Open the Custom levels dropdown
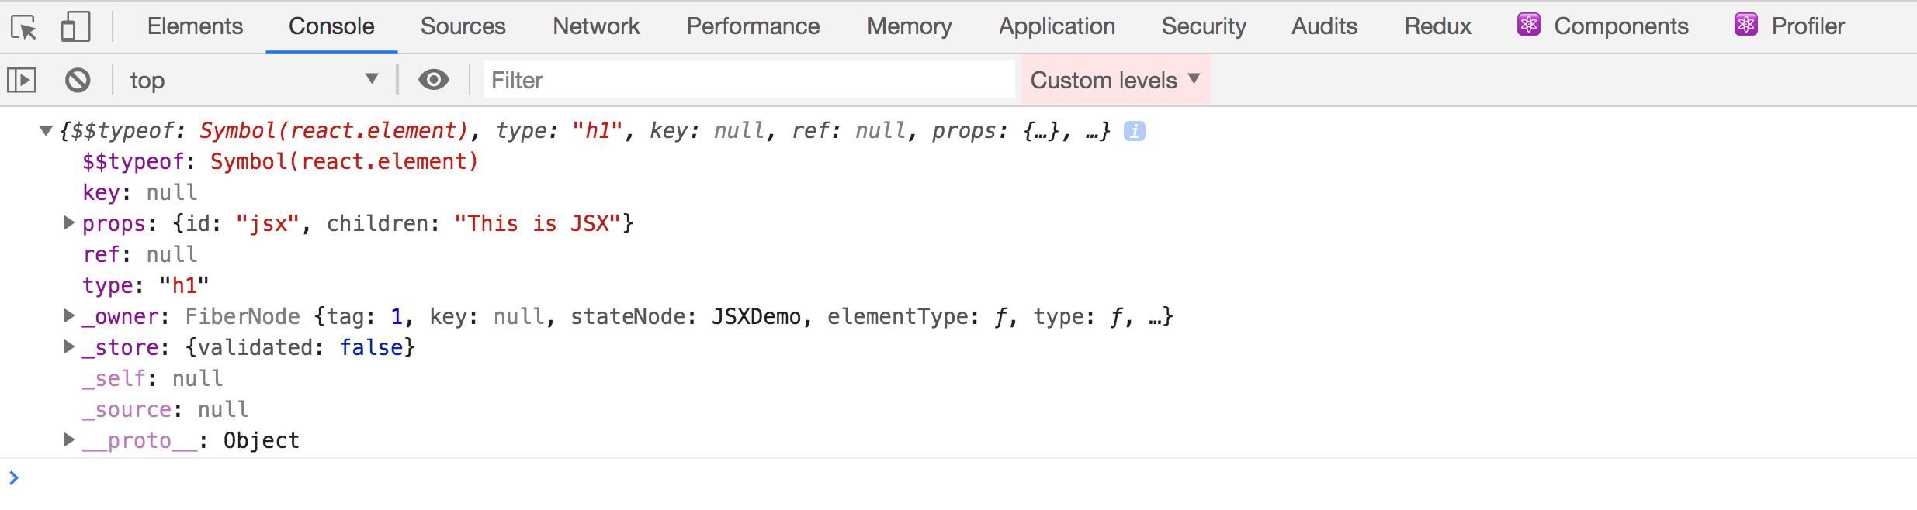This screenshot has height=510, width=1917. pos(1115,80)
